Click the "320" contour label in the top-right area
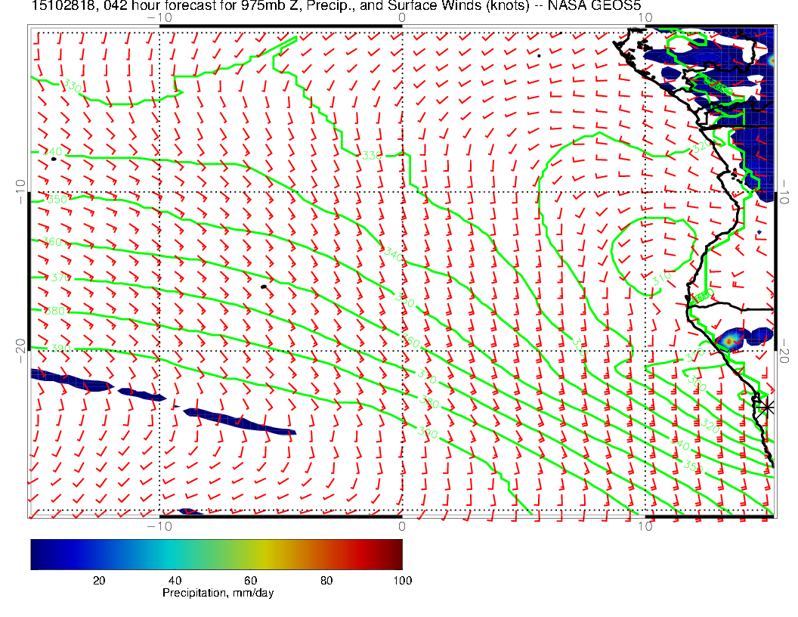 click(702, 146)
